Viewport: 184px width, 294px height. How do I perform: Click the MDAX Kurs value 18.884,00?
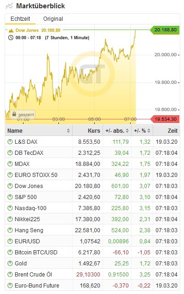tap(87, 164)
